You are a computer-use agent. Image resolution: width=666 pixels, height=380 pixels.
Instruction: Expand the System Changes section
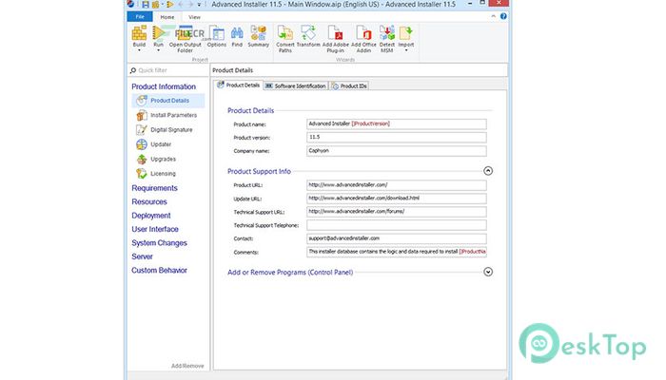click(x=159, y=243)
